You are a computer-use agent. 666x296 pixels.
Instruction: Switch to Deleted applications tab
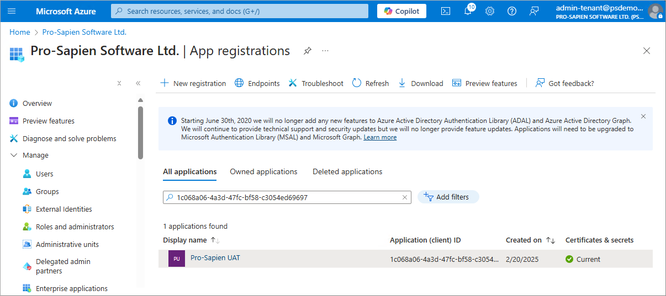pyautogui.click(x=347, y=172)
